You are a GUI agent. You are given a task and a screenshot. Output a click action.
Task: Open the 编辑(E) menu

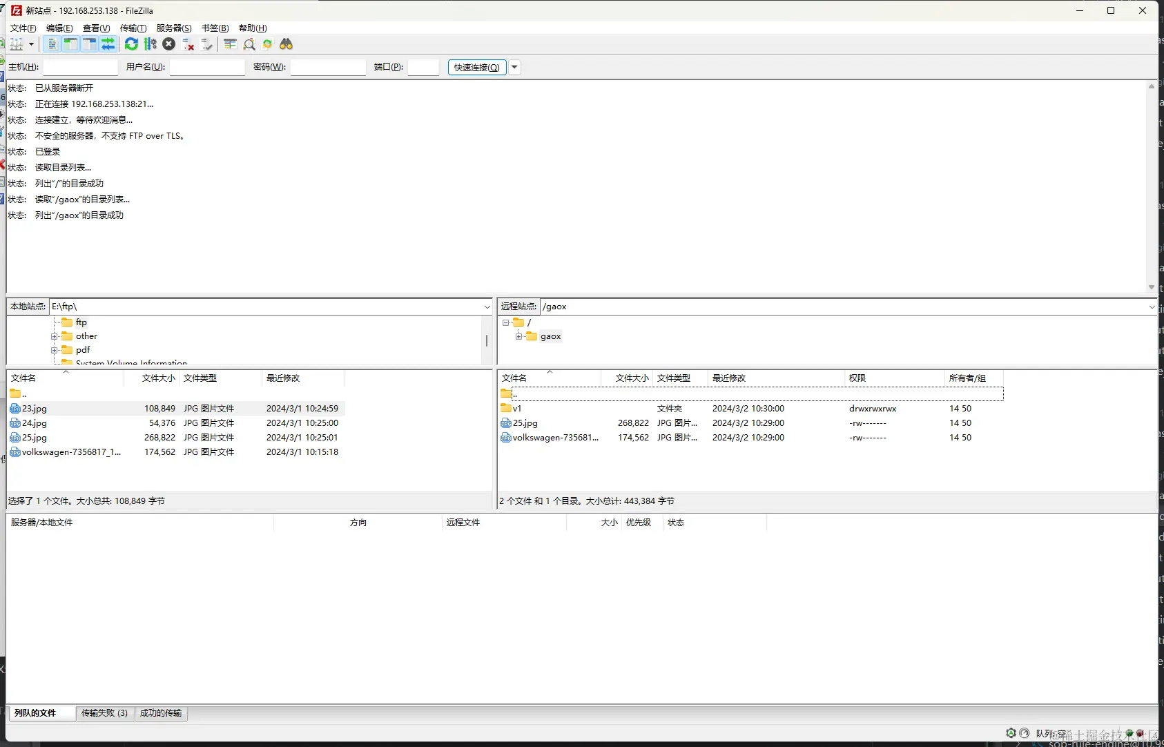coord(59,28)
